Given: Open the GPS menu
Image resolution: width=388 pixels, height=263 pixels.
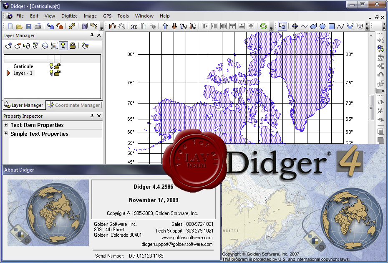Looking at the screenshot, I should pos(107,16).
